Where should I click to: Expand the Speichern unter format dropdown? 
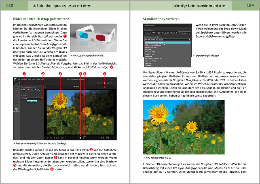(168, 40)
